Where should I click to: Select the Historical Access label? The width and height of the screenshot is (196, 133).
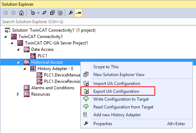47,62
